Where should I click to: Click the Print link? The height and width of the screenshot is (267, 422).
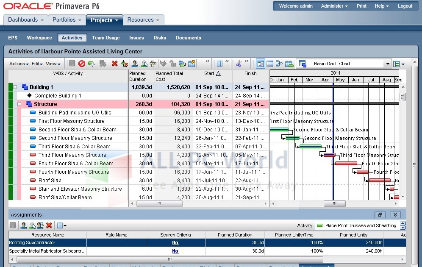coord(361,6)
